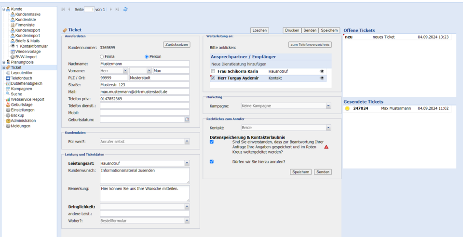Click the Kundenwunsch text area

tap(145, 176)
